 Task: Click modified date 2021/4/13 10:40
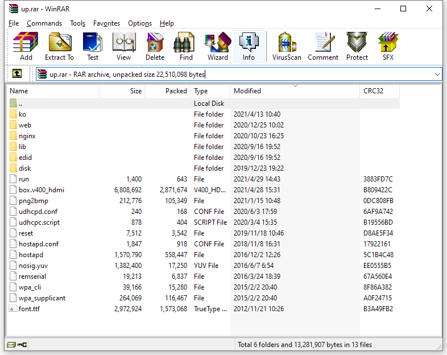point(257,114)
